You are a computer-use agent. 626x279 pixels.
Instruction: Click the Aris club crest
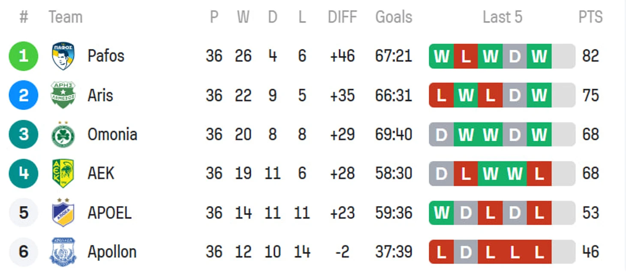(63, 95)
